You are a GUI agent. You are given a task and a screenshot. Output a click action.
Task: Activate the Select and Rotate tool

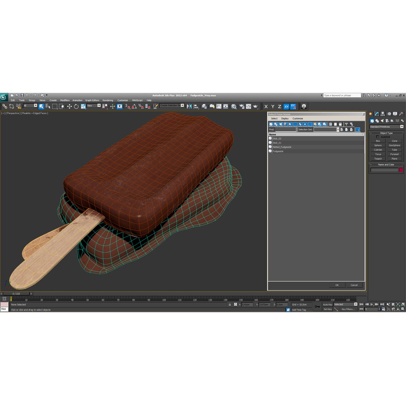point(76,106)
